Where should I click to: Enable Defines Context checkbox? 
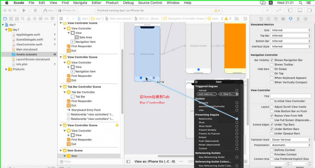click(272, 150)
